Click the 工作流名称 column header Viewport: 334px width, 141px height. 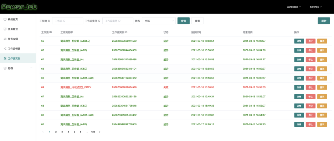(67, 32)
